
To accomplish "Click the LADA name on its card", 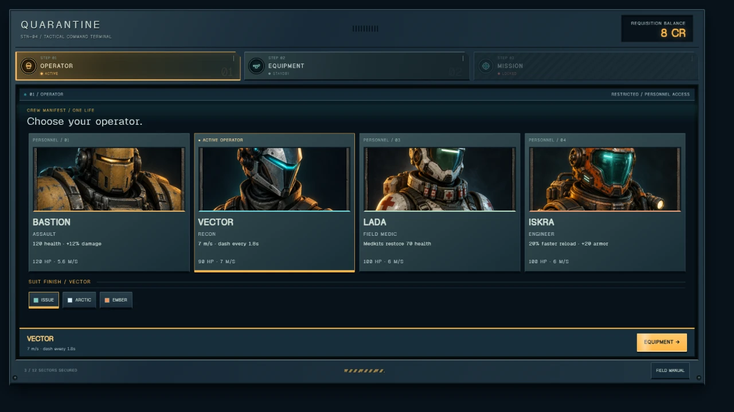I will click(x=375, y=222).
